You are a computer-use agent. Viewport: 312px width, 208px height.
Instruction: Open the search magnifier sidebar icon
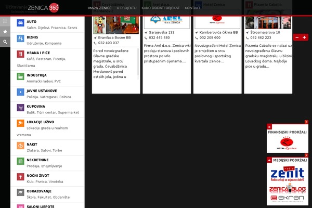click(x=5, y=42)
